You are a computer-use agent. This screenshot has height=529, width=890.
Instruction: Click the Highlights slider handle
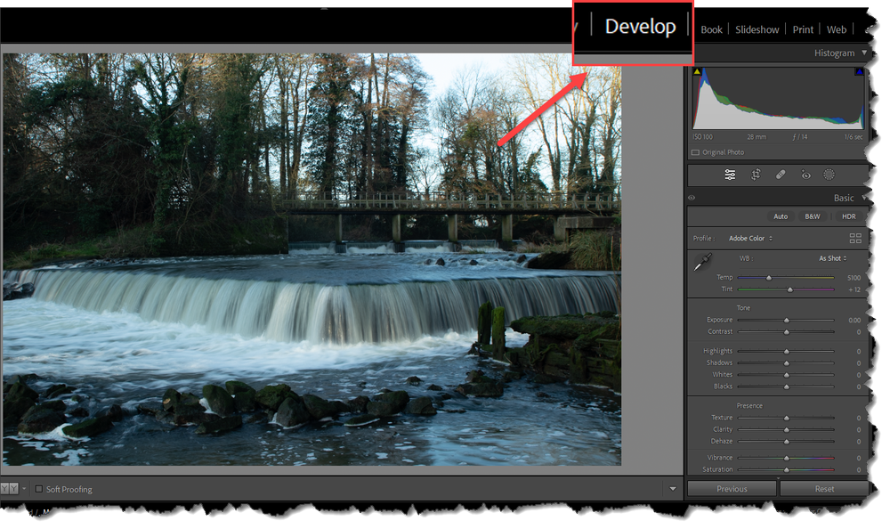coord(787,352)
